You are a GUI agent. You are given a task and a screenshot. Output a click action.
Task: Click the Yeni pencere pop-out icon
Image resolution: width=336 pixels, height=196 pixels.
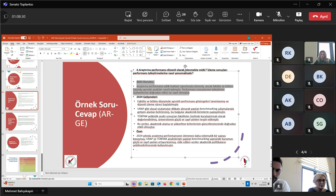pos(145,14)
